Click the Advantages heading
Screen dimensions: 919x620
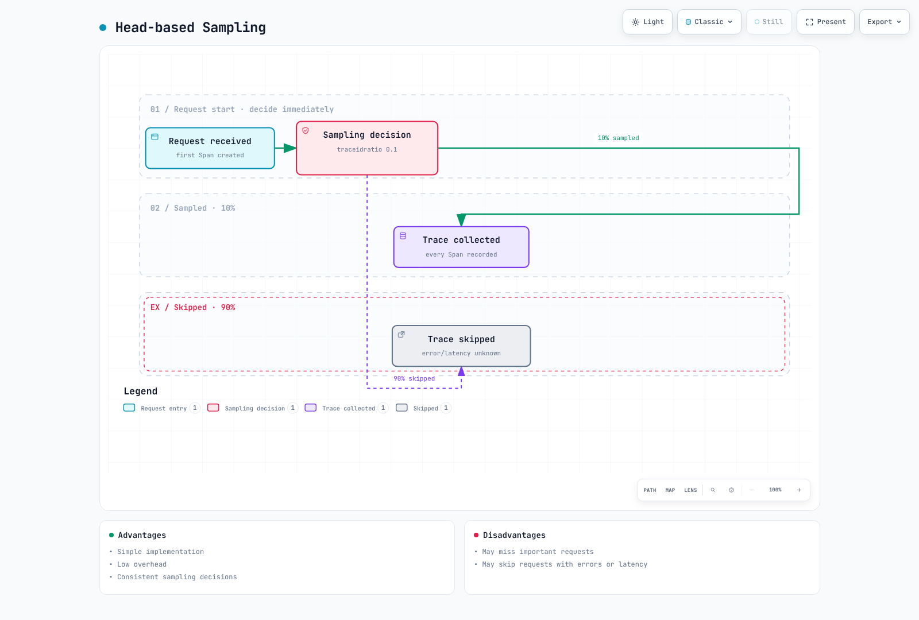coord(142,535)
